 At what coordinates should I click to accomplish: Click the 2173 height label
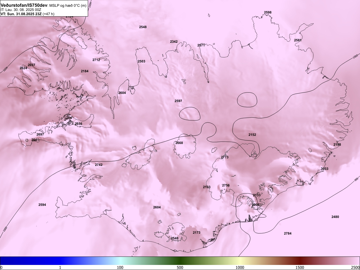click(x=197, y=233)
